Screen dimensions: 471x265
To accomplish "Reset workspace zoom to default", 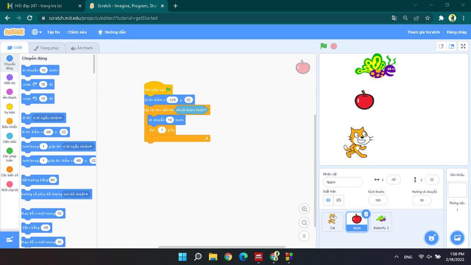I will pos(304,236).
